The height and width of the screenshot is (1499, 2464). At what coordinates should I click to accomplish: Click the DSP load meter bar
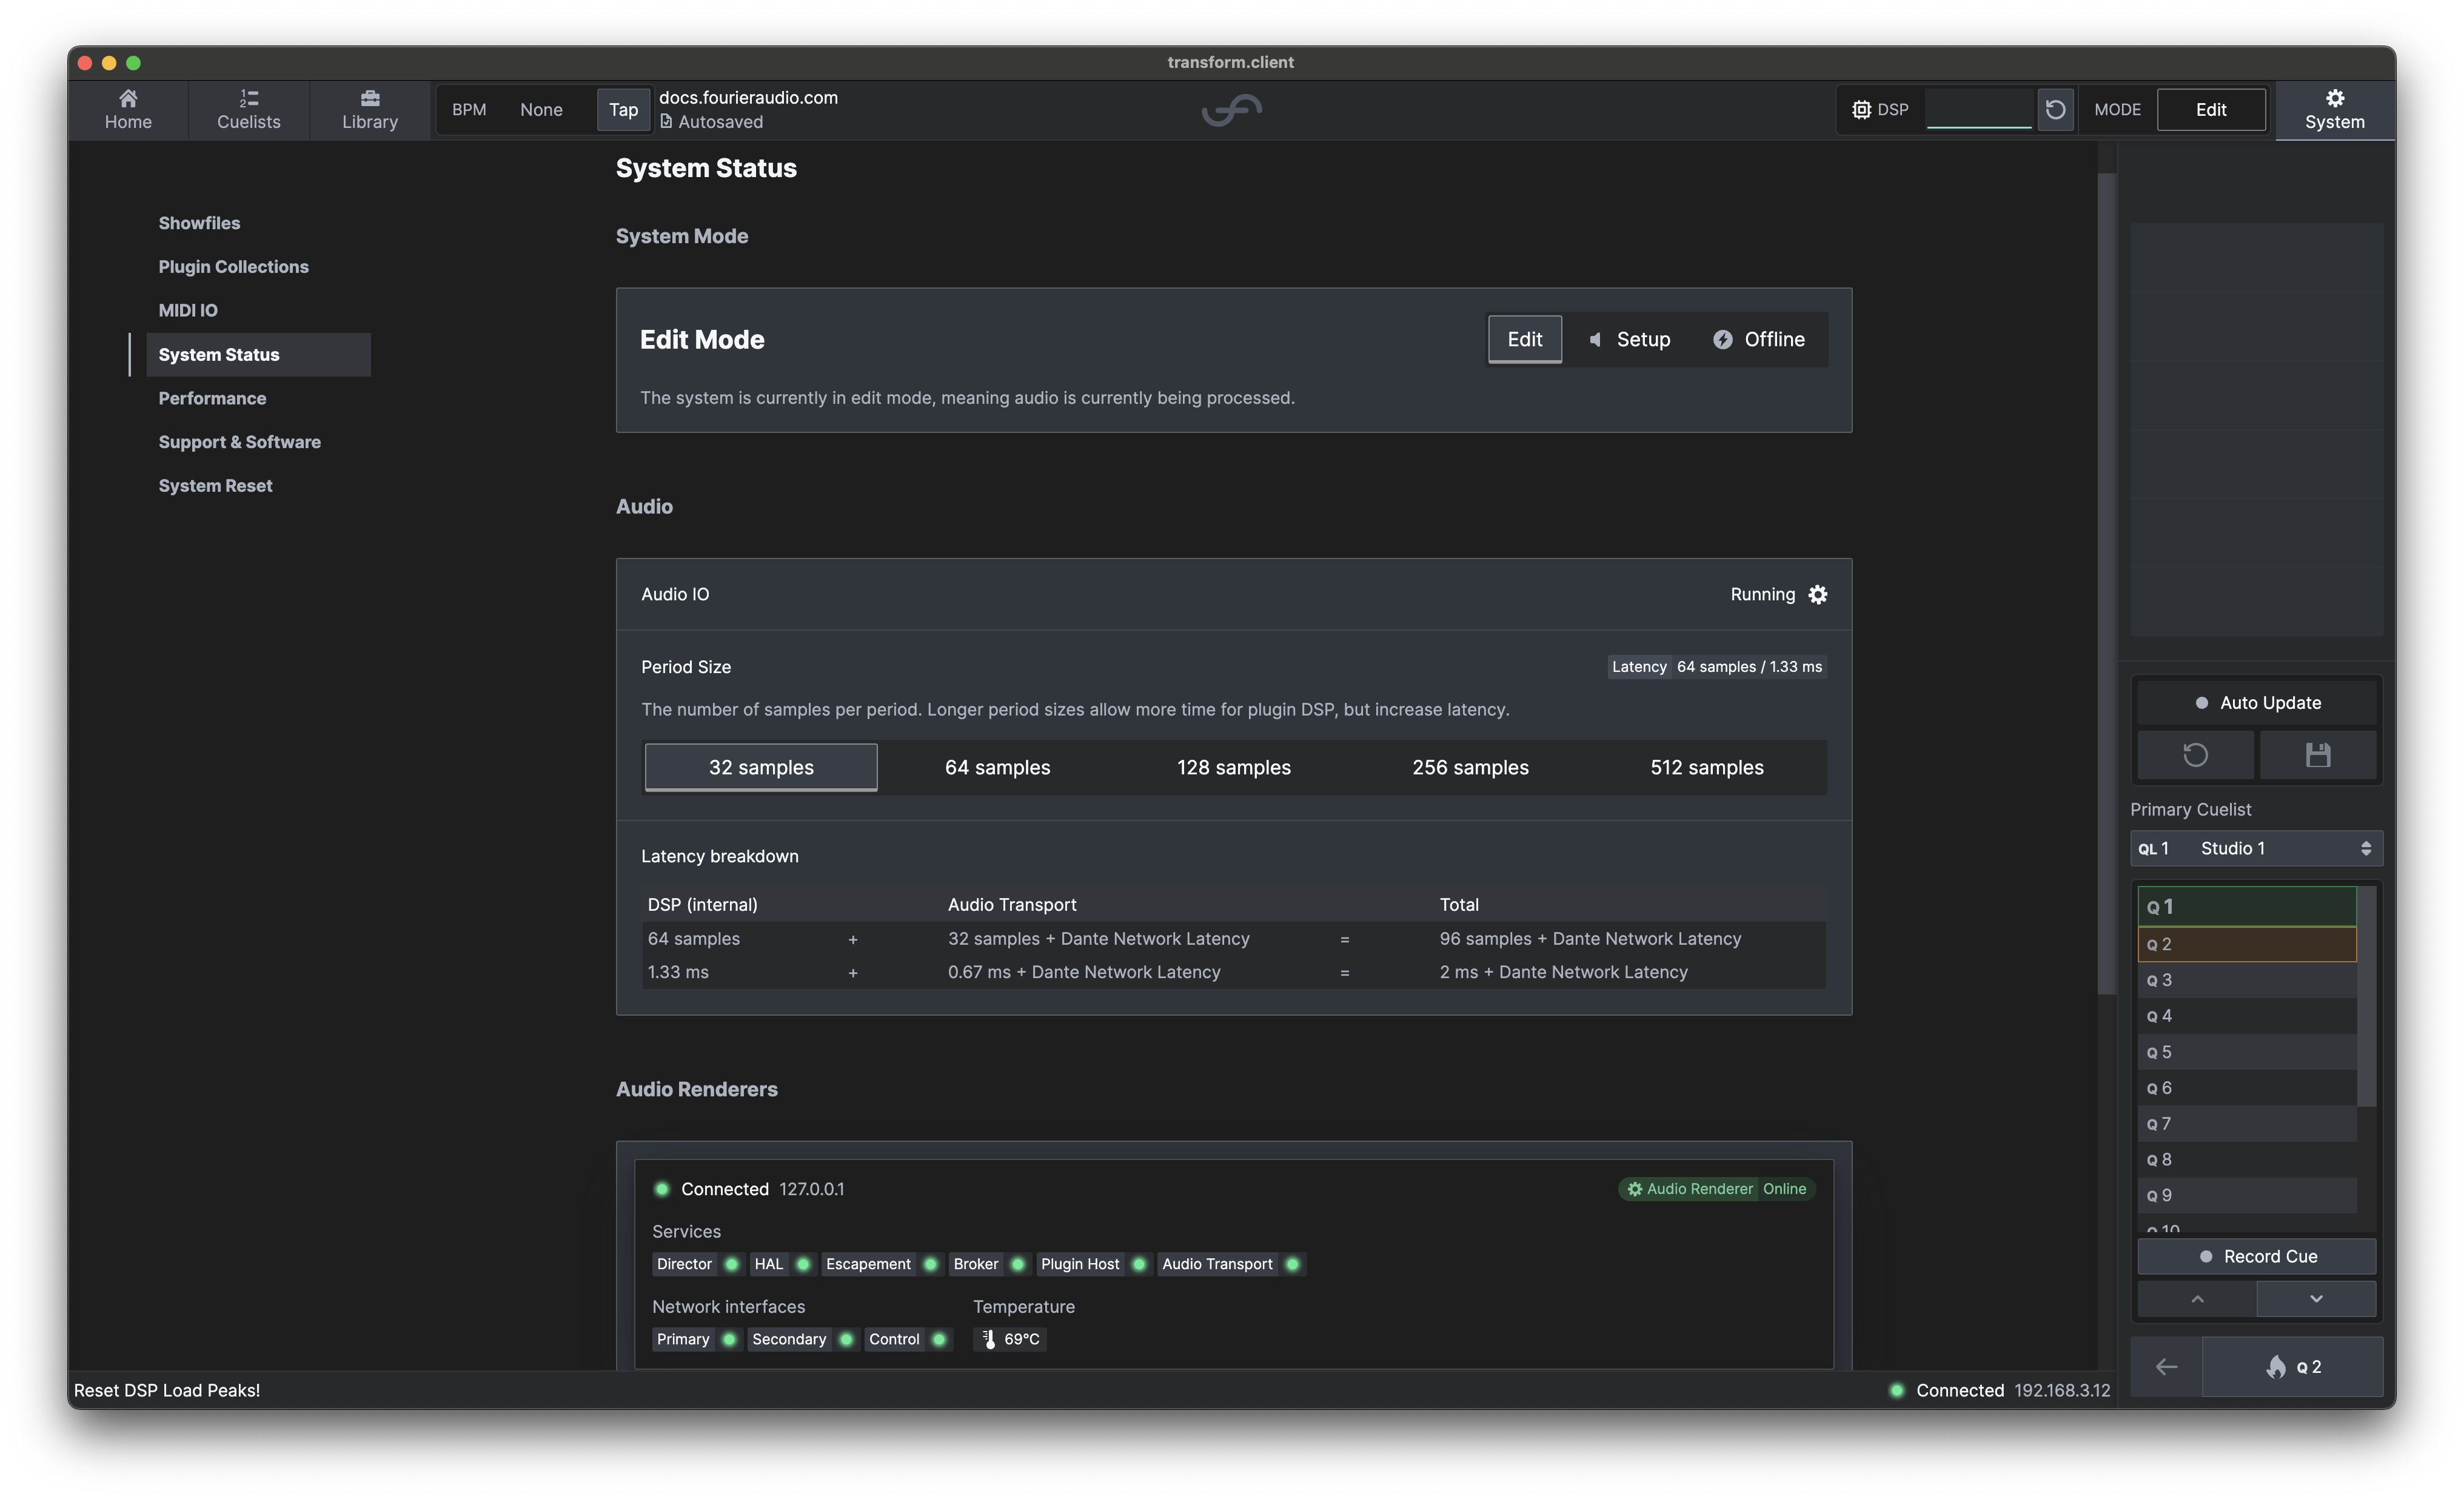(1979, 110)
